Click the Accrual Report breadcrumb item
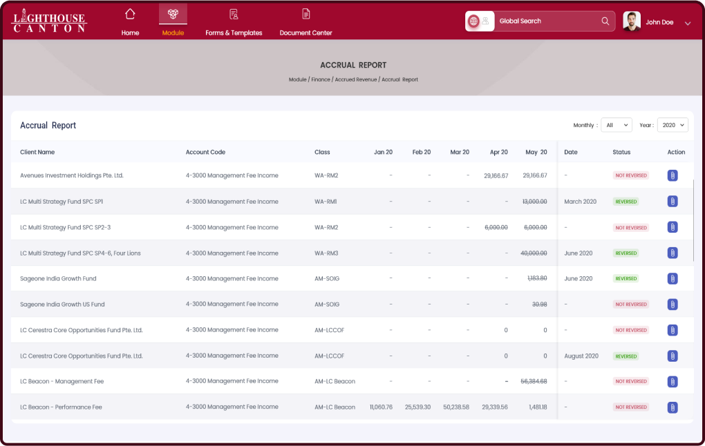Viewport: 705px width, 446px height. (399, 79)
